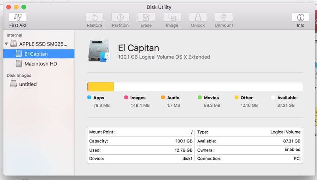The image size is (317, 180).
Task: Unmount the selected volume
Action: (x=224, y=17)
